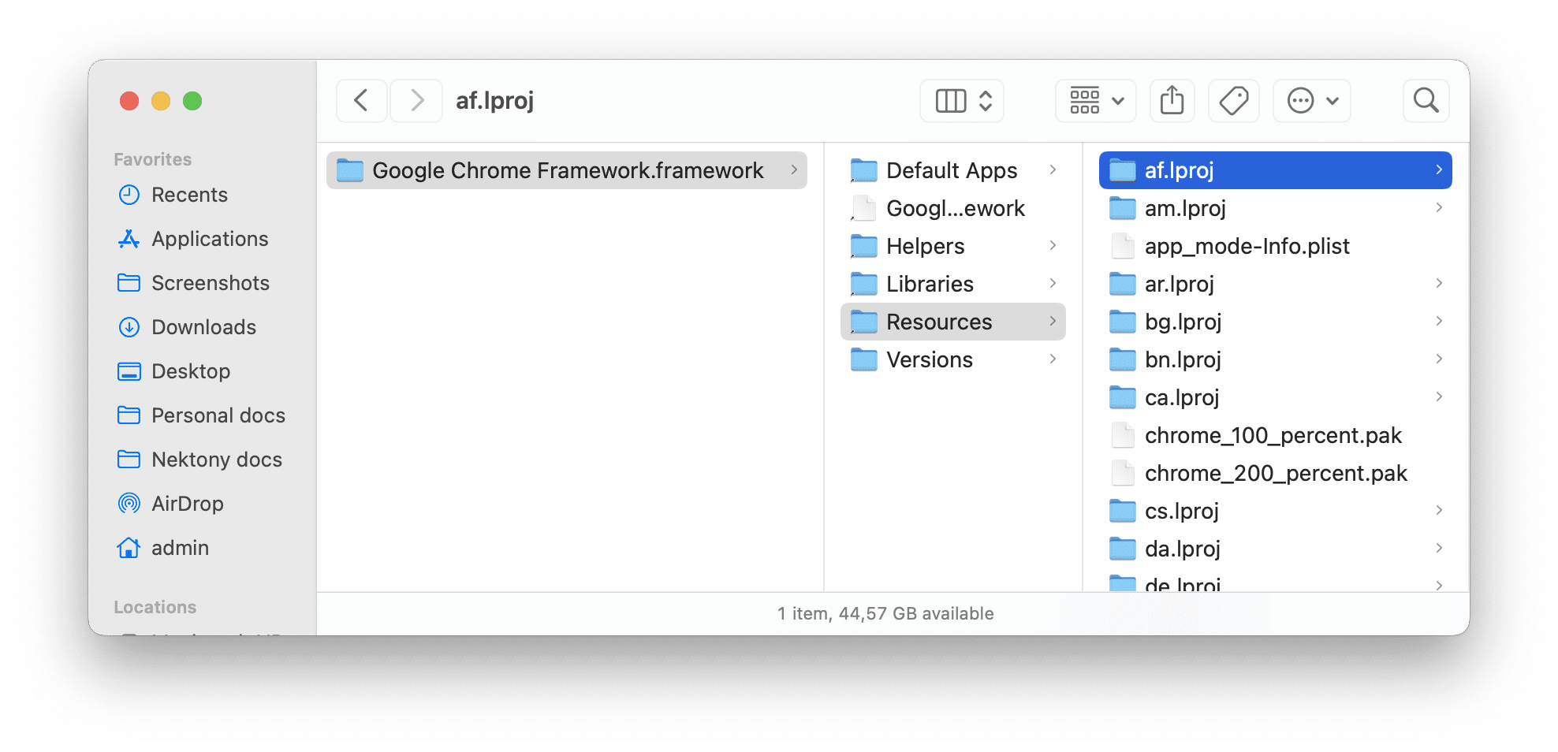
Task: Click the Tags icon in toolbar
Action: point(1233,101)
